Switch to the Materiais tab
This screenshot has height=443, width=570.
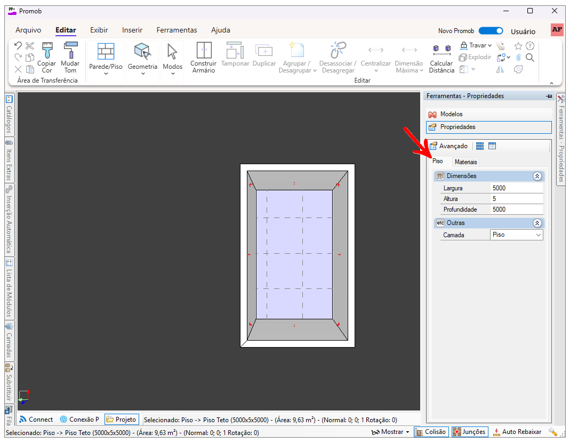[465, 162]
